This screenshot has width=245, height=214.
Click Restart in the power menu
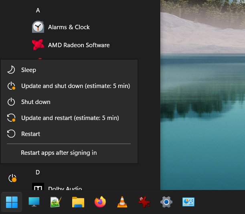[x=30, y=134]
